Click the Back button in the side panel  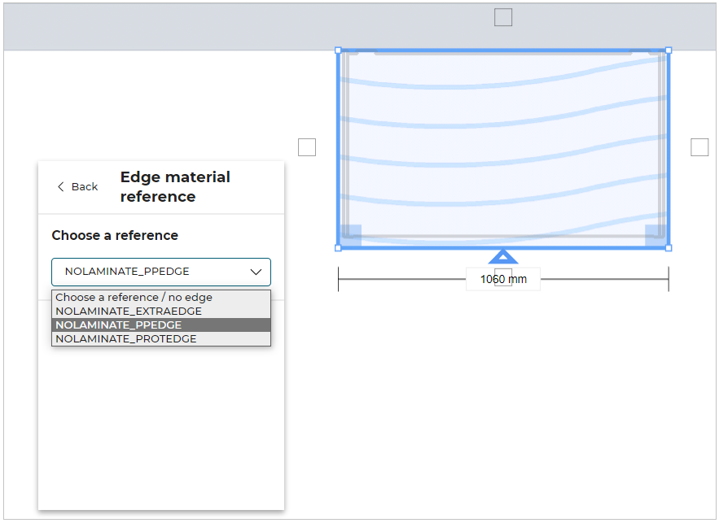(x=77, y=186)
